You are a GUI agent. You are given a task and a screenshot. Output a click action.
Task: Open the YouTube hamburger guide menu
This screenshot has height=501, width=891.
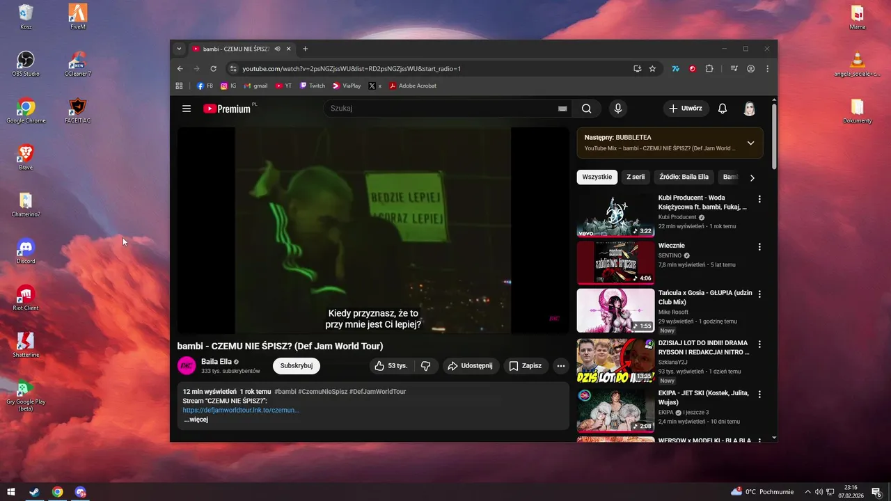pyautogui.click(x=187, y=109)
